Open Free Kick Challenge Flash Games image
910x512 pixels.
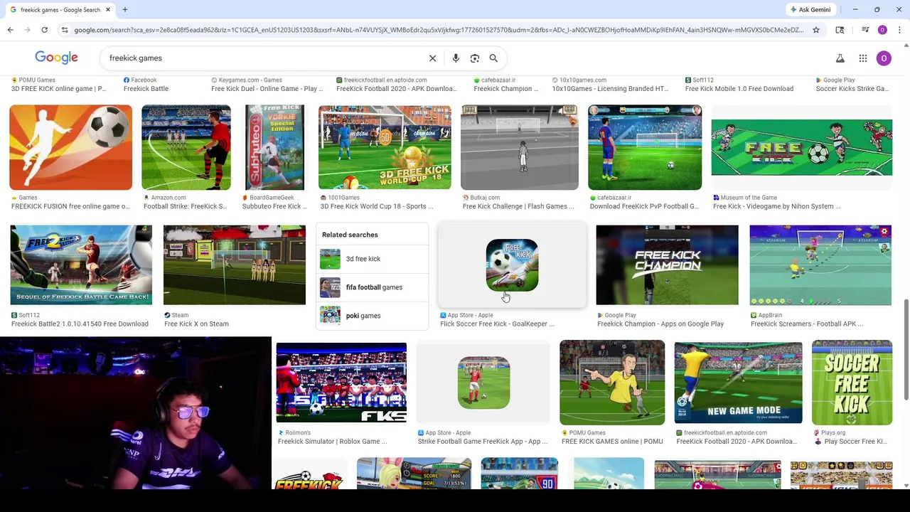[x=519, y=147]
